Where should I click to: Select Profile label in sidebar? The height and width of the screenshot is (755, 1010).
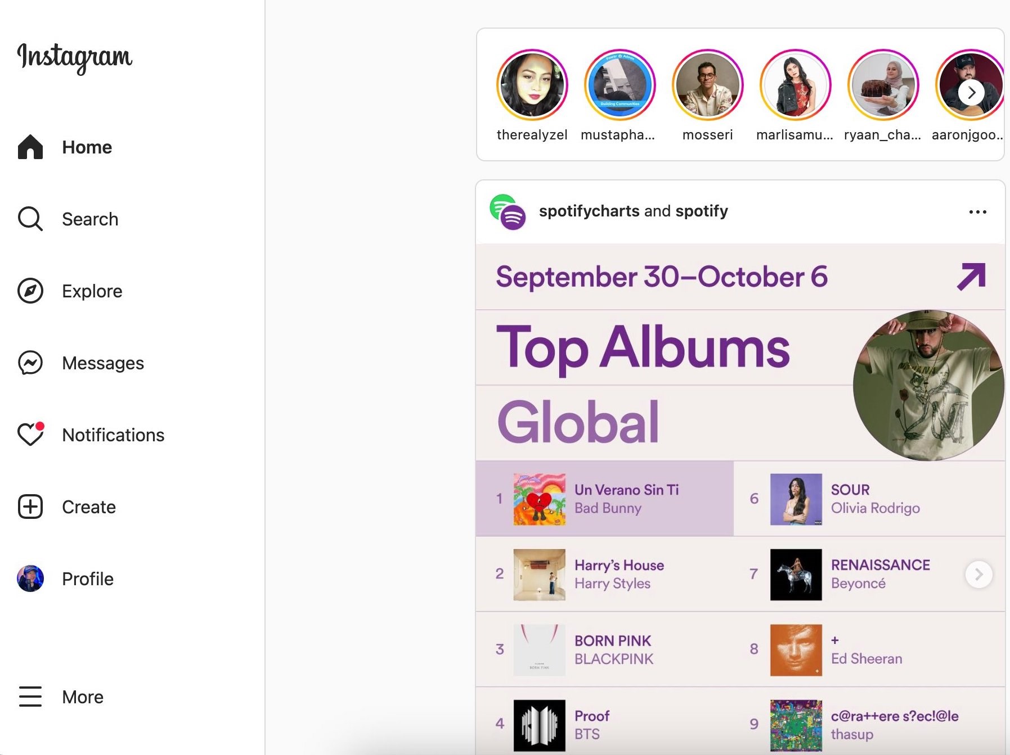point(88,579)
